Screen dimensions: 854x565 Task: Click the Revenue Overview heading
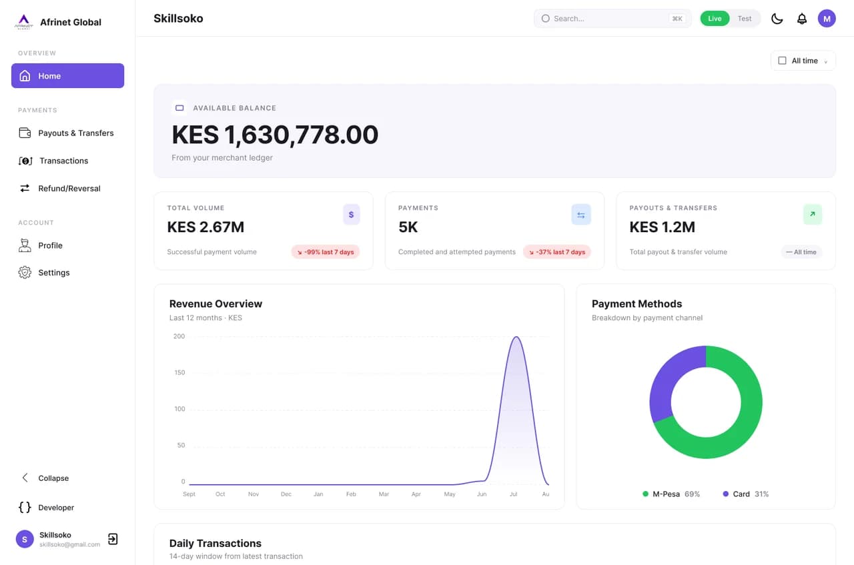pyautogui.click(x=216, y=304)
